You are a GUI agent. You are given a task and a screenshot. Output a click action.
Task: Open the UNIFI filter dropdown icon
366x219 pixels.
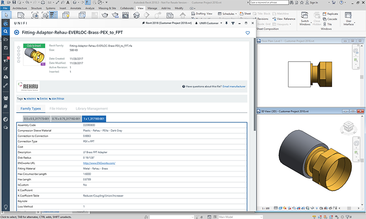click(233, 23)
